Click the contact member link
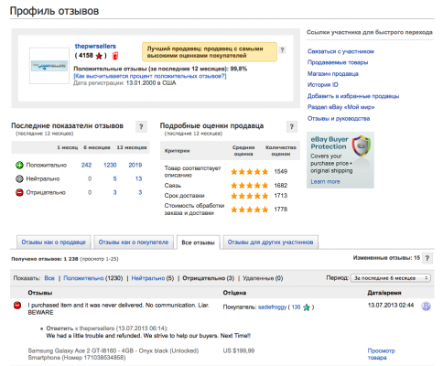The height and width of the screenshot is (366, 443). point(340,51)
